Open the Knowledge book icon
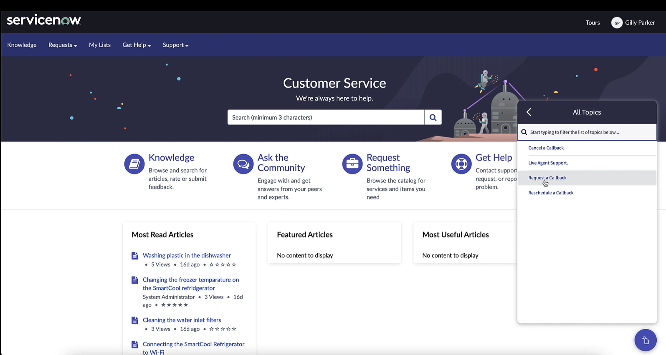The width and height of the screenshot is (666, 355). pos(134,164)
